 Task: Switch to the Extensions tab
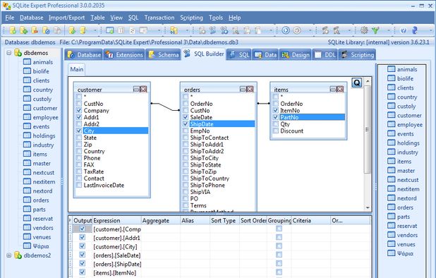[125, 55]
